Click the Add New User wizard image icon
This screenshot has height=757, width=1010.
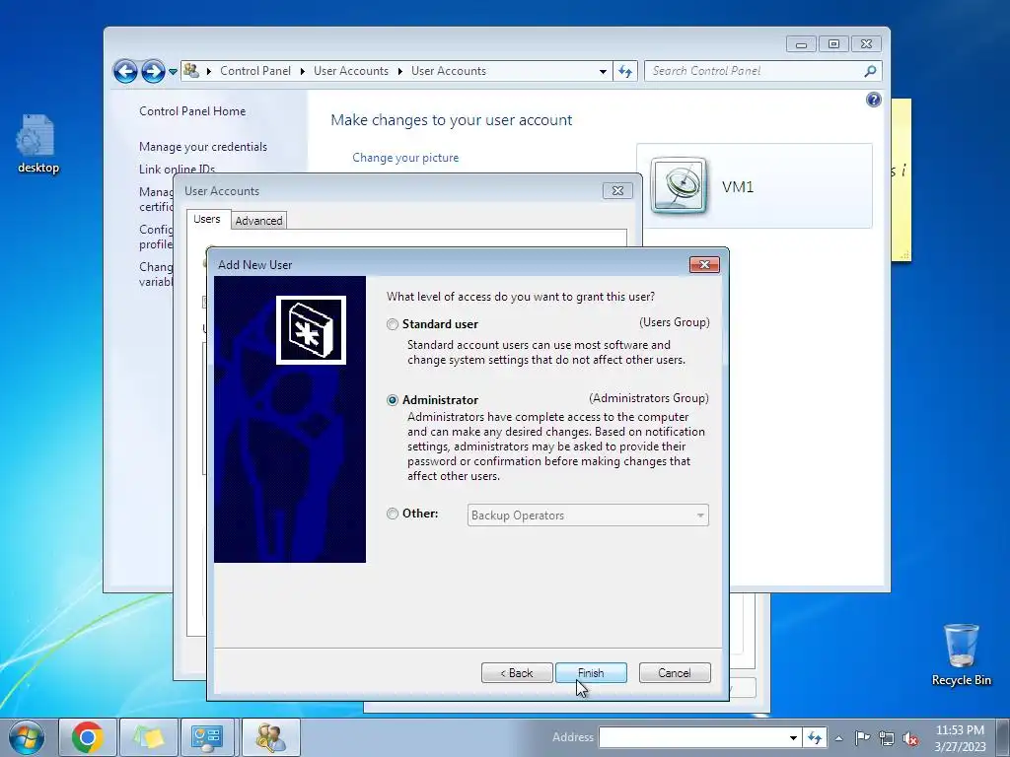pos(311,330)
